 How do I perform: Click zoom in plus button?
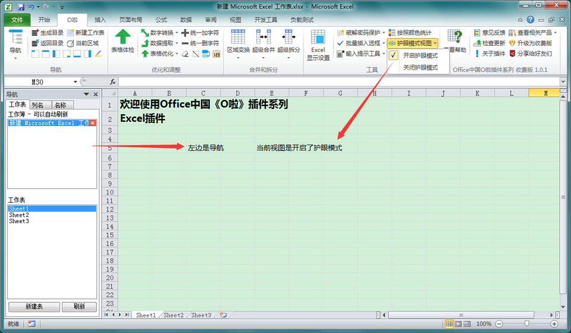pyautogui.click(x=554, y=323)
